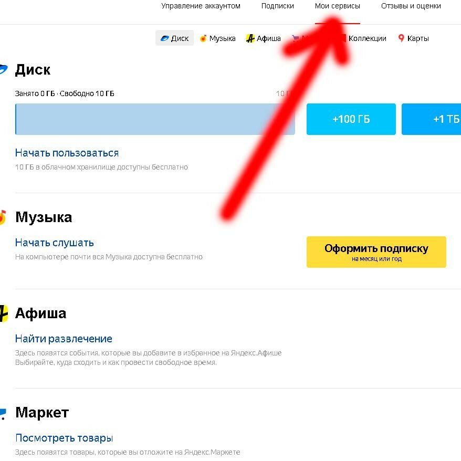This screenshot has width=461, height=461.
Task: Choose the +1 ТБ storage button
Action: (431, 119)
